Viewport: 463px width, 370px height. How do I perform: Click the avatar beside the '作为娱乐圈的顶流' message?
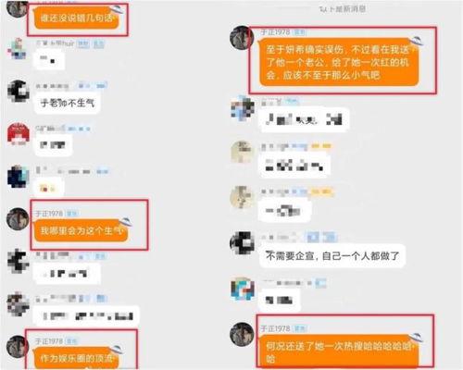(18, 347)
